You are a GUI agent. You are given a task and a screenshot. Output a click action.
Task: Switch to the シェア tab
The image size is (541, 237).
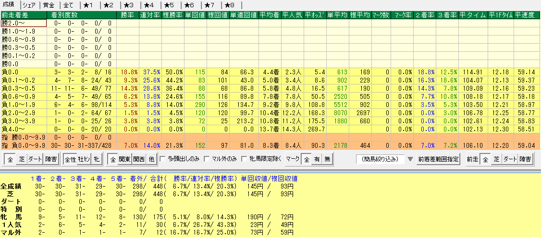(x=30, y=5)
